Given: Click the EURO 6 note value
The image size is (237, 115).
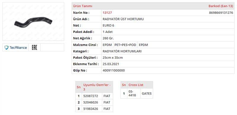Looking at the screenshot, I should [x=108, y=25].
